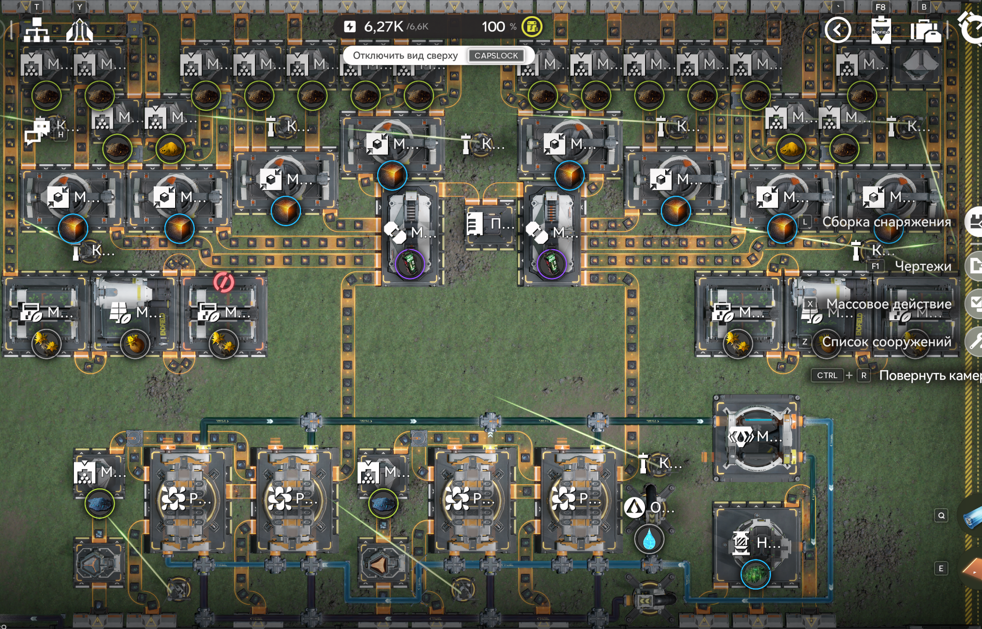Click the round wrench icon for Список сооружений
982x629 pixels.
point(974,342)
